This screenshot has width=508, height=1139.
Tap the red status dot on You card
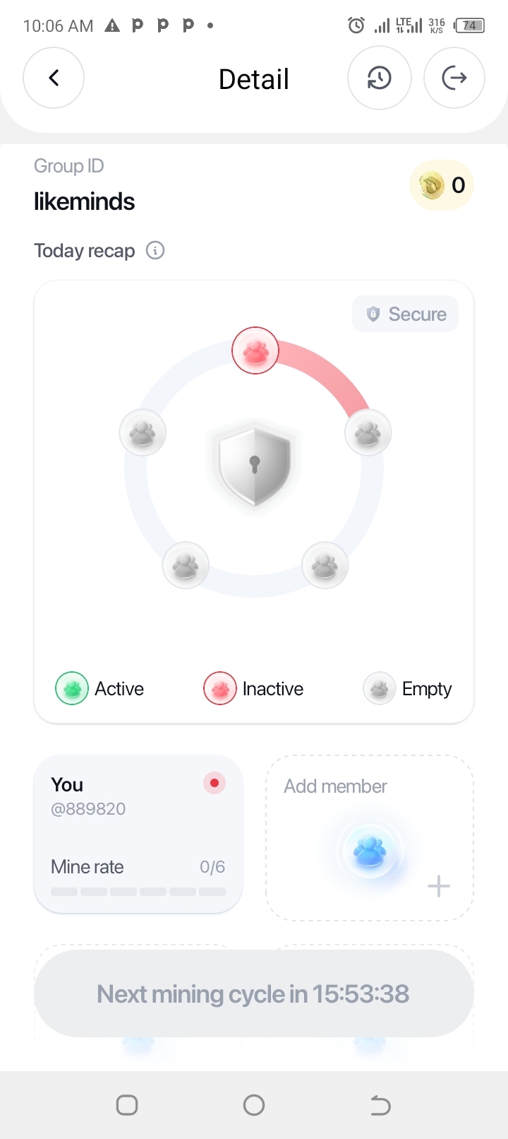point(214,783)
